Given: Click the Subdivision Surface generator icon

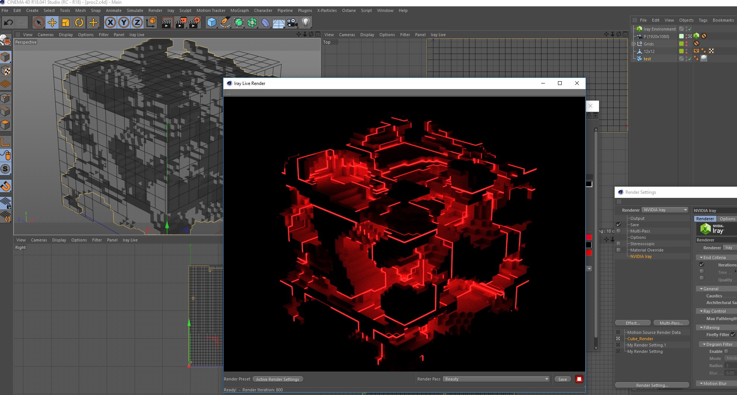Looking at the screenshot, I should pyautogui.click(x=239, y=23).
